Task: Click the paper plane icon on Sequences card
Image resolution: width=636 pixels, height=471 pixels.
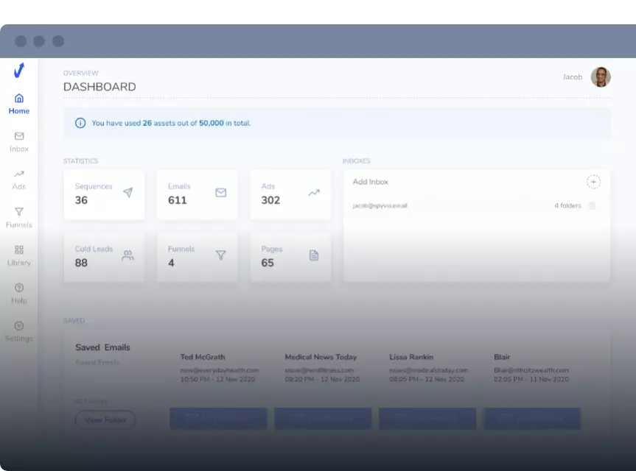Action: [x=127, y=192]
